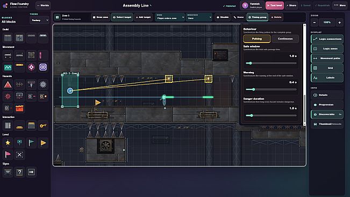Viewport: 350px width, 197px height.
Task: Adjust the Danger duration slider
Action: 271,116
